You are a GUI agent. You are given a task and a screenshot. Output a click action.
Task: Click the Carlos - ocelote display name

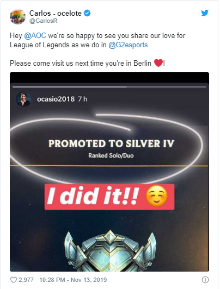click(56, 13)
